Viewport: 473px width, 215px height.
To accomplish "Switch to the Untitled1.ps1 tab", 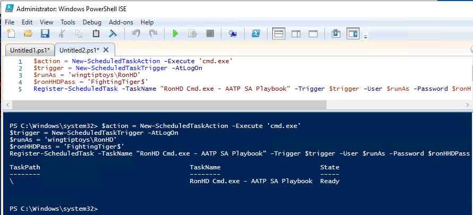I will click(30, 50).
